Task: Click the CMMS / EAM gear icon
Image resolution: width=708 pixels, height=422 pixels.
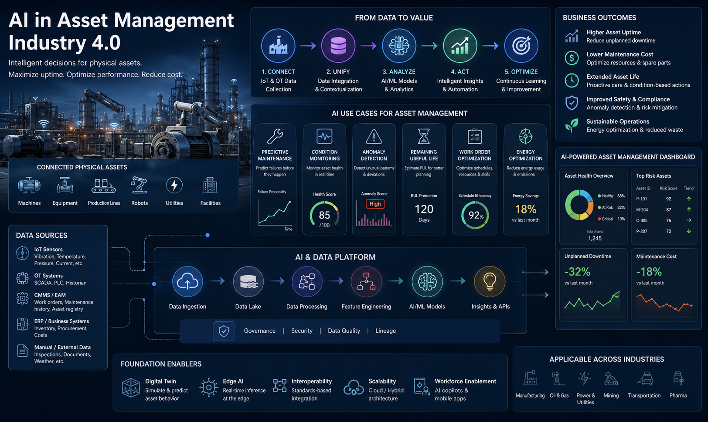Action: pyautogui.click(x=22, y=298)
